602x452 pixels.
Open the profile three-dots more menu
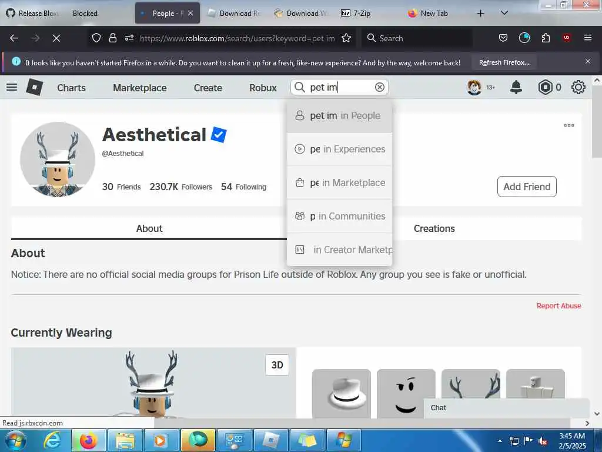[x=568, y=125]
